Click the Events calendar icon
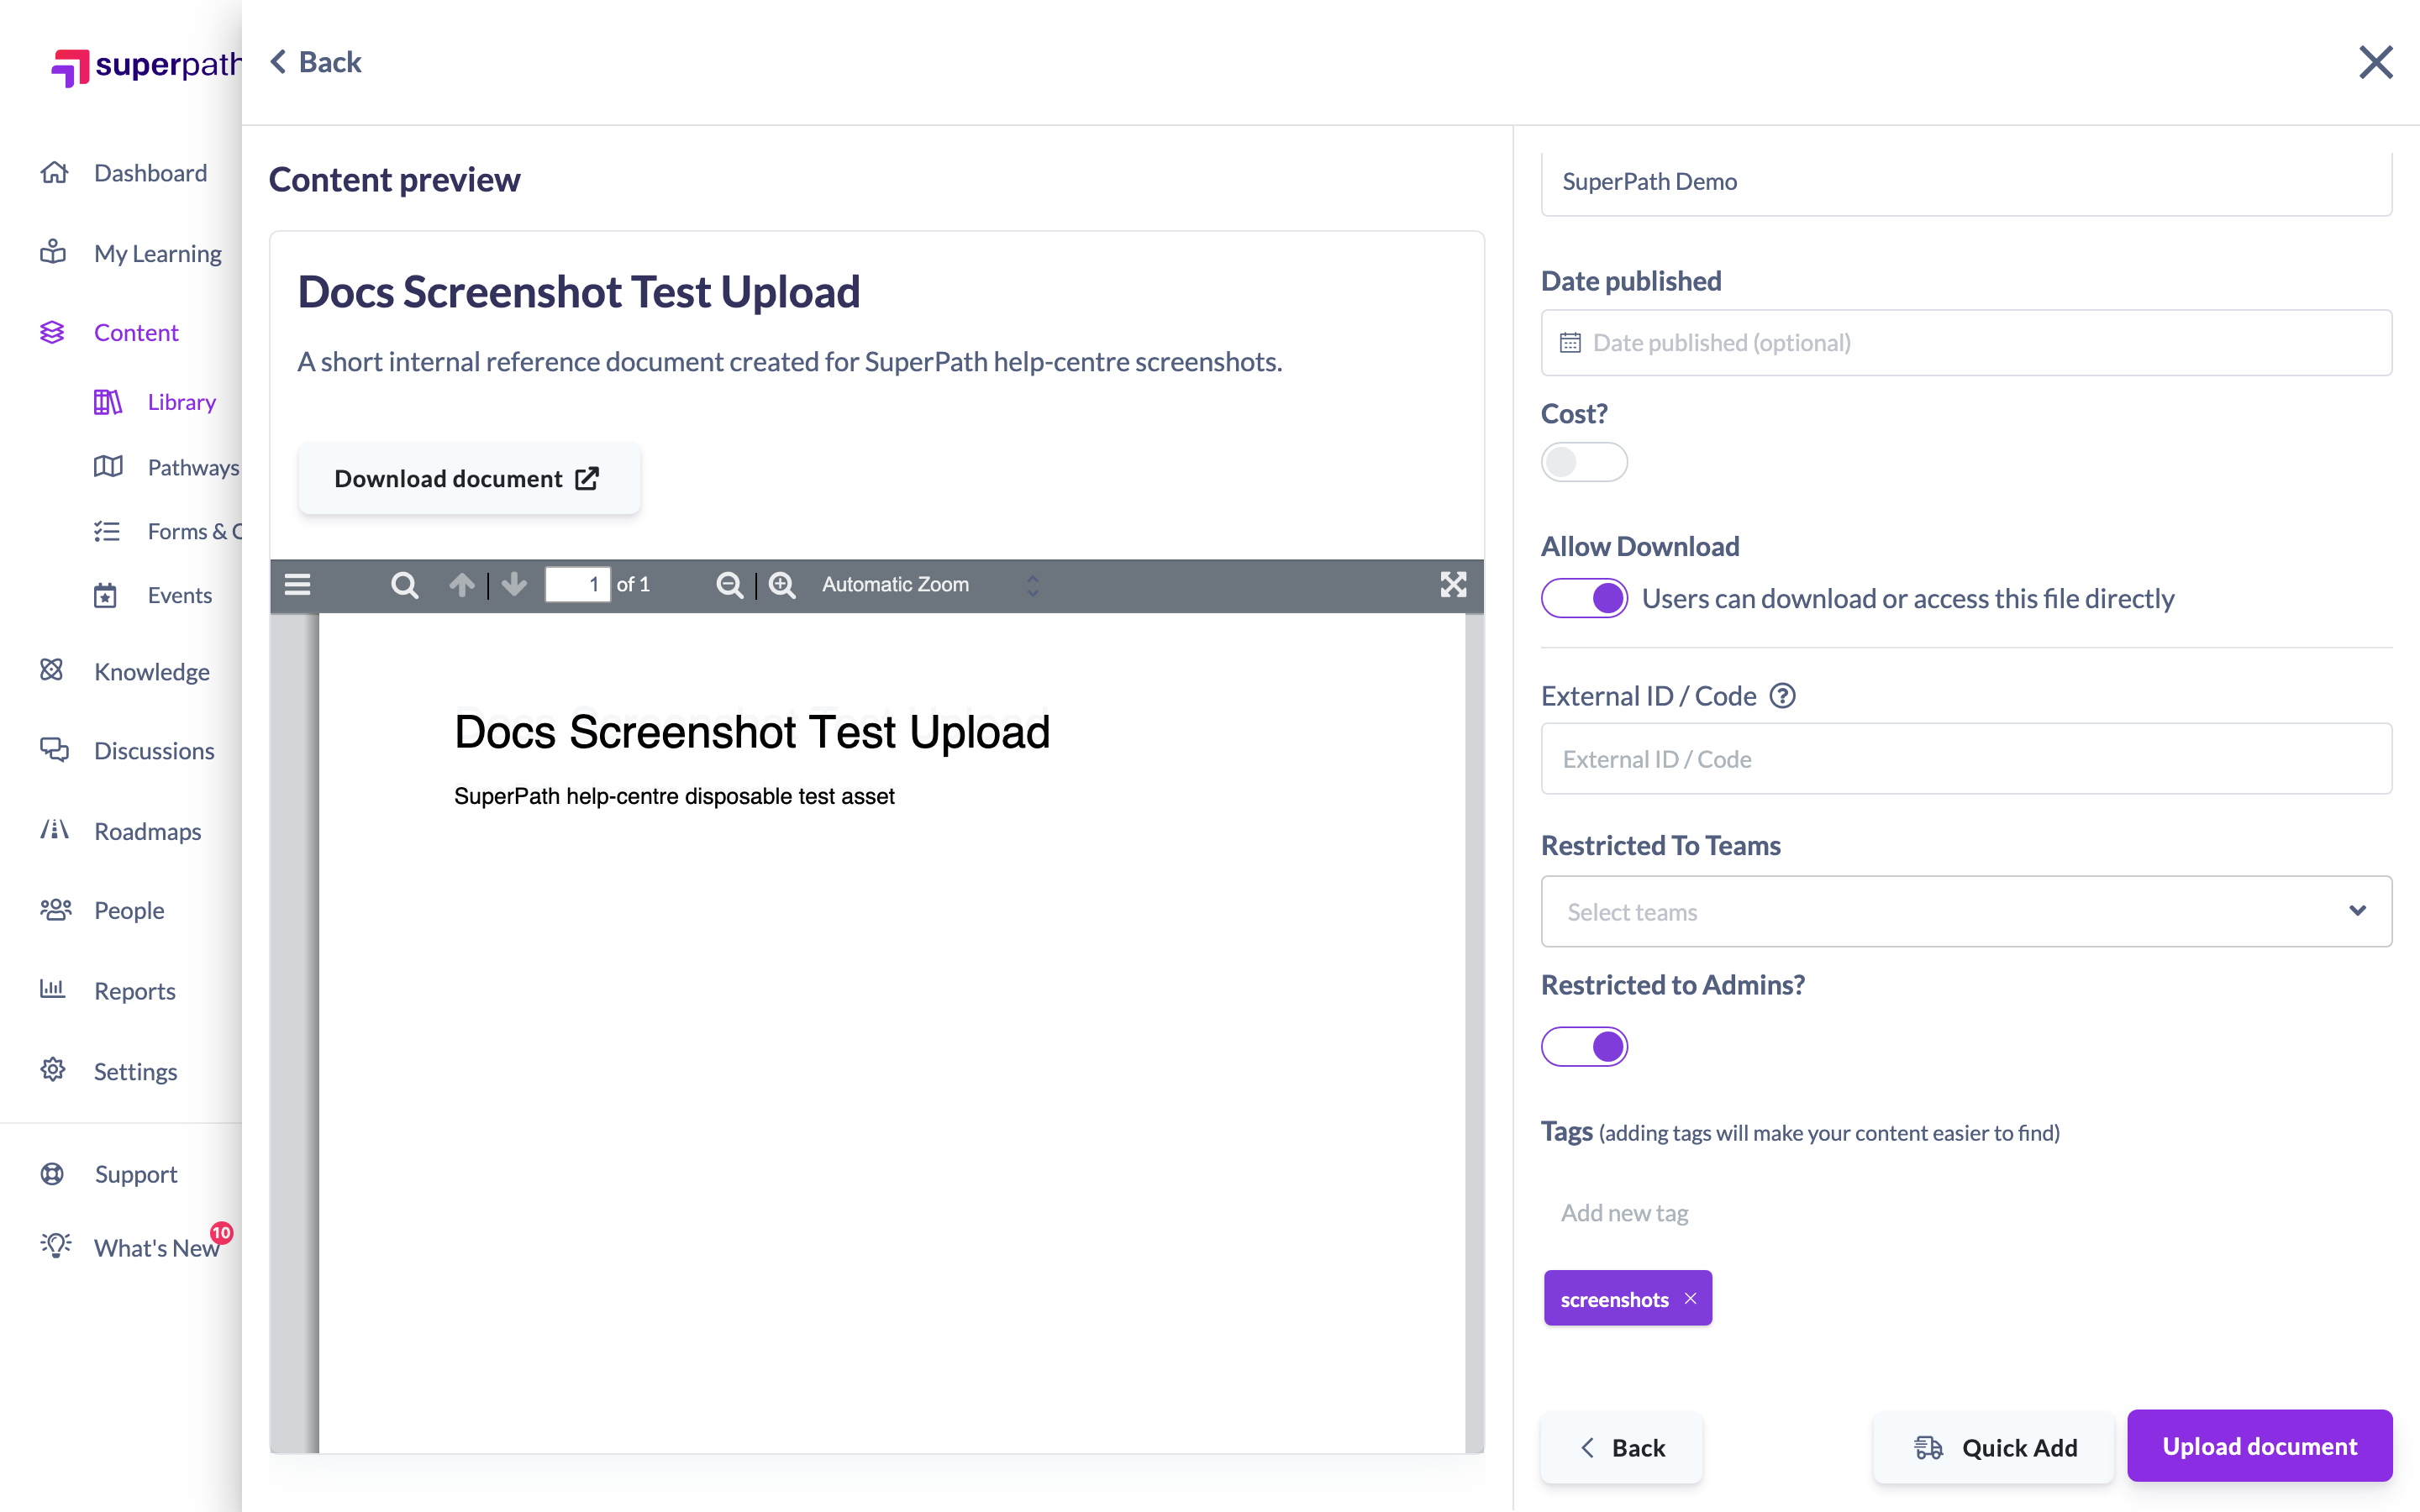The height and width of the screenshot is (1512, 2420). tap(105, 596)
